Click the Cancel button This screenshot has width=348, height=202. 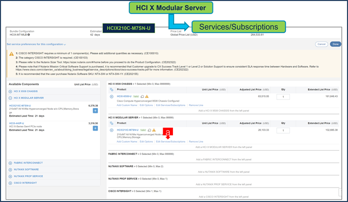click(322, 44)
